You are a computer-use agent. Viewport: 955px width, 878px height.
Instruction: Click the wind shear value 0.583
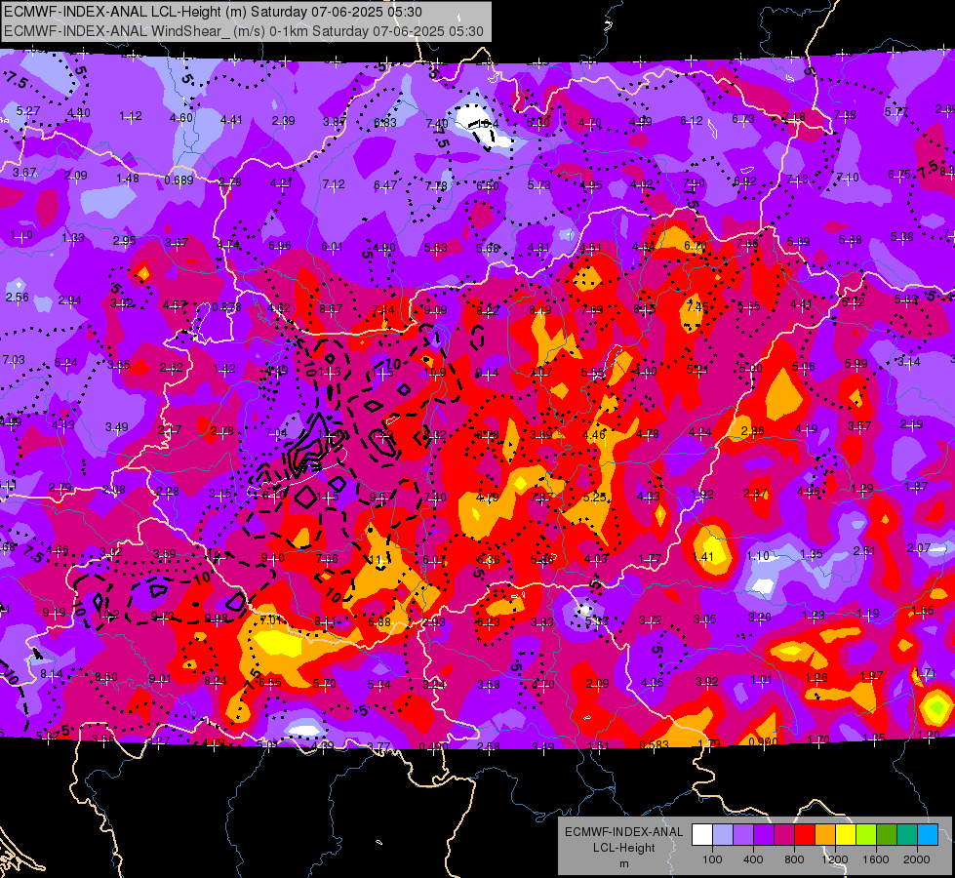(655, 744)
